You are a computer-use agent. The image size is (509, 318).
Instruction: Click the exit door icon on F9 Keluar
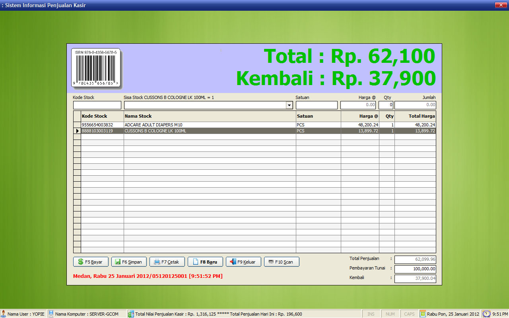pos(233,262)
